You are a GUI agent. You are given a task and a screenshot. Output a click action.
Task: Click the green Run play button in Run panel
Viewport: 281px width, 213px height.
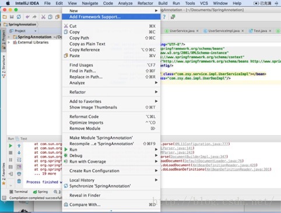[x=10, y=146]
